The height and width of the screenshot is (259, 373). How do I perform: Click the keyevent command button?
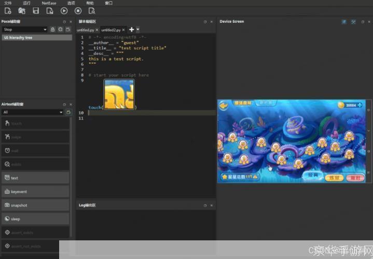(35, 192)
